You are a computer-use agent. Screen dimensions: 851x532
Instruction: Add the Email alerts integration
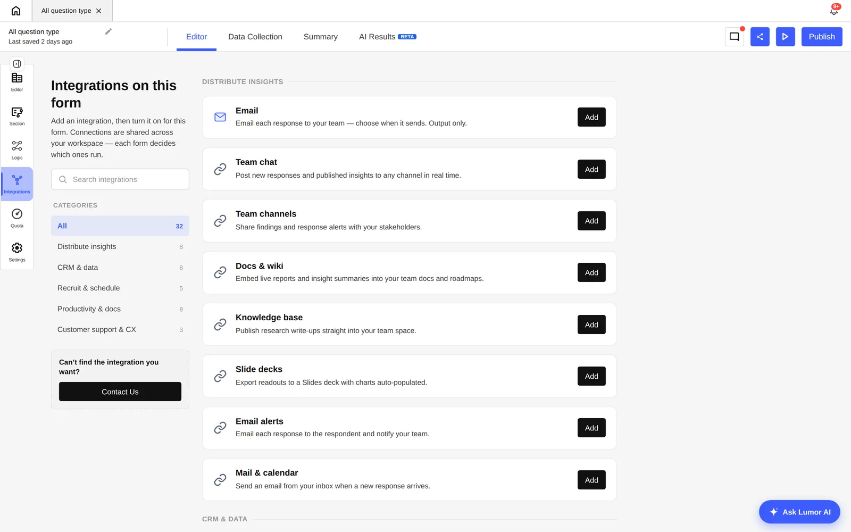[x=591, y=428]
